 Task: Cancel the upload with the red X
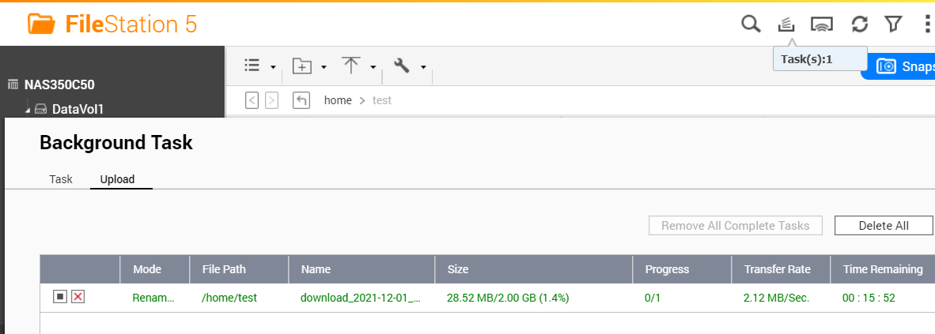[78, 296]
